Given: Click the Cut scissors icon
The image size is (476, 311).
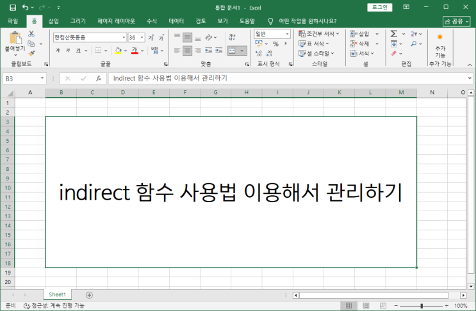Looking at the screenshot, I should [x=31, y=34].
